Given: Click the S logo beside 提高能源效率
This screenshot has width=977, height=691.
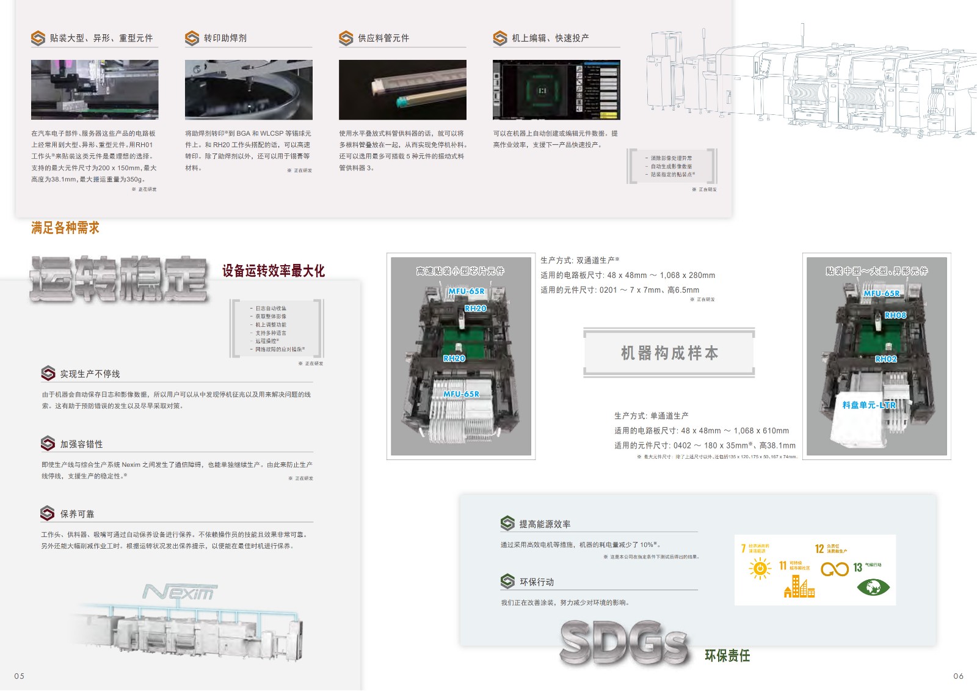Looking at the screenshot, I should (x=507, y=524).
